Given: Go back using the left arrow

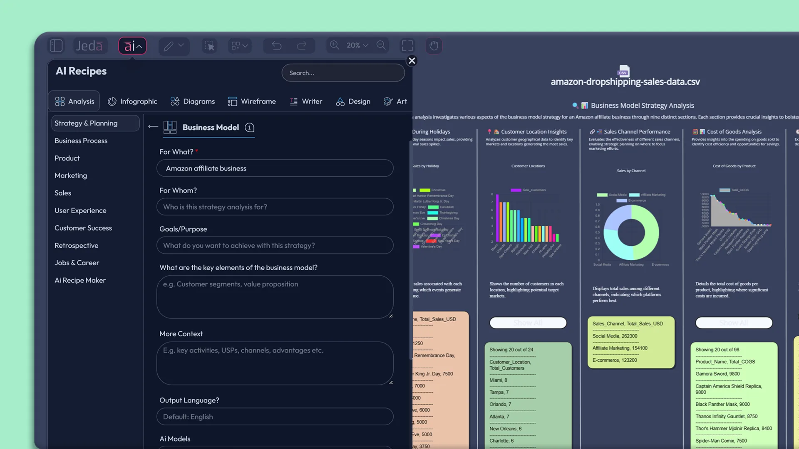Looking at the screenshot, I should click(x=153, y=127).
